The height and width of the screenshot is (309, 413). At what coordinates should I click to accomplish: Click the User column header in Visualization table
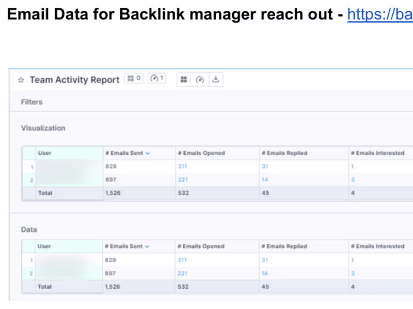(44, 153)
